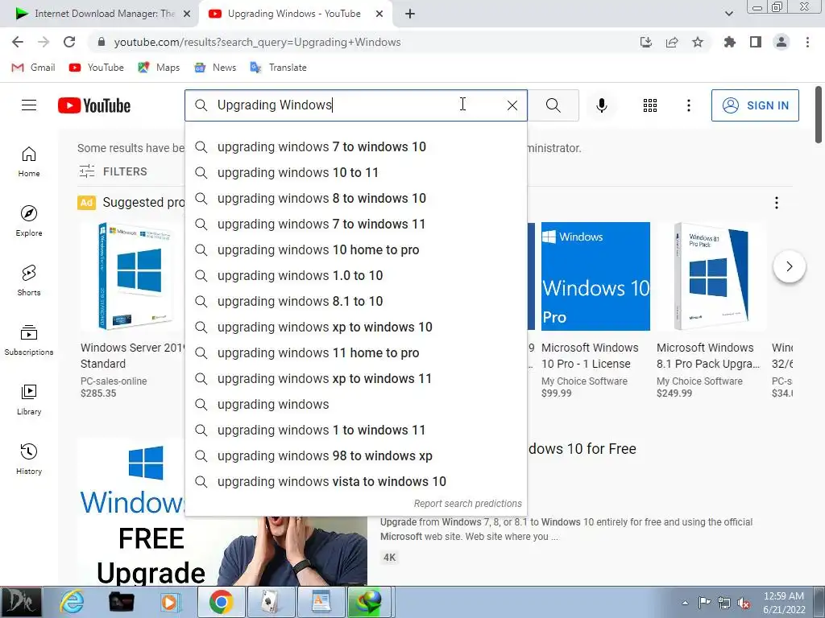Open the FILTERS options

click(x=113, y=171)
